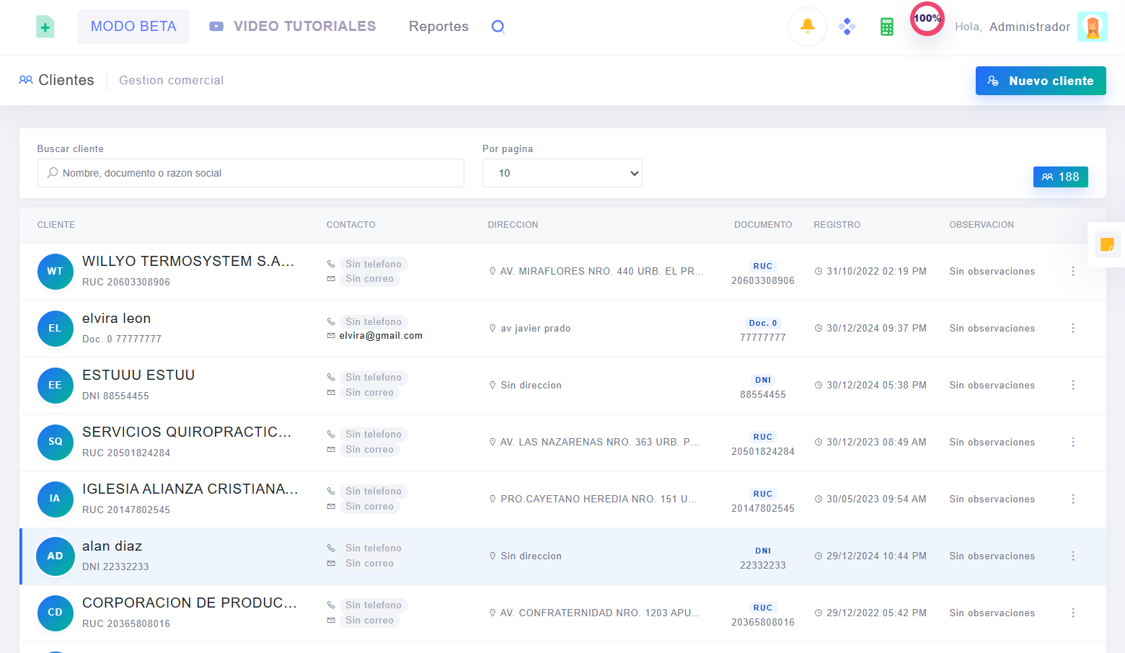Viewport: 1125px width, 653px height.
Task: Click registration date 29/12/2024 10:44 PM
Action: pyautogui.click(x=877, y=556)
